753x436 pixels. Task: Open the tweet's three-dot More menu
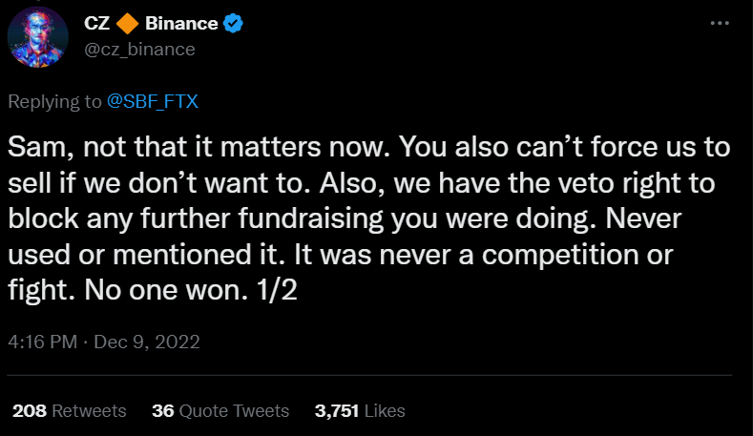point(720,23)
